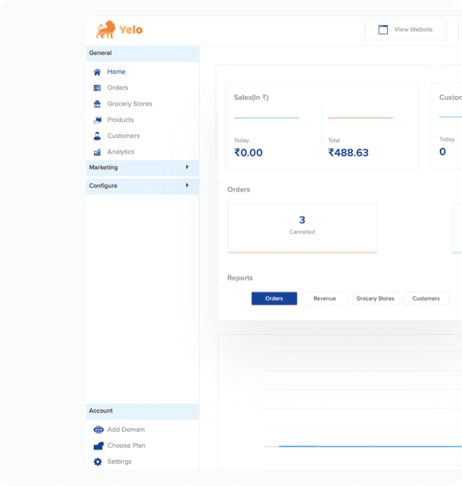462x486 pixels.
Task: Click the Grocery Stores shop icon
Action: [x=98, y=104]
